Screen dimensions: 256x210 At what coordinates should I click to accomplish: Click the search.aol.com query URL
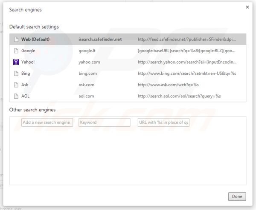pos(179,96)
